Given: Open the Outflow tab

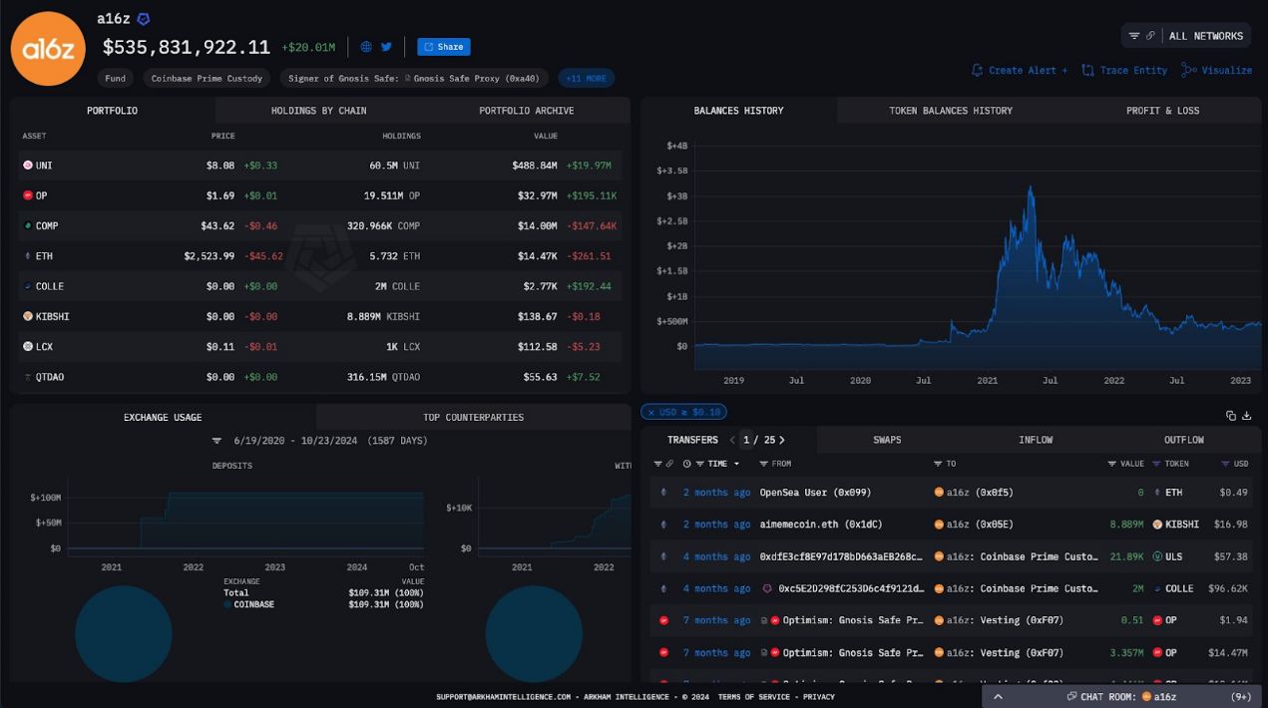Looking at the screenshot, I should click(1184, 440).
